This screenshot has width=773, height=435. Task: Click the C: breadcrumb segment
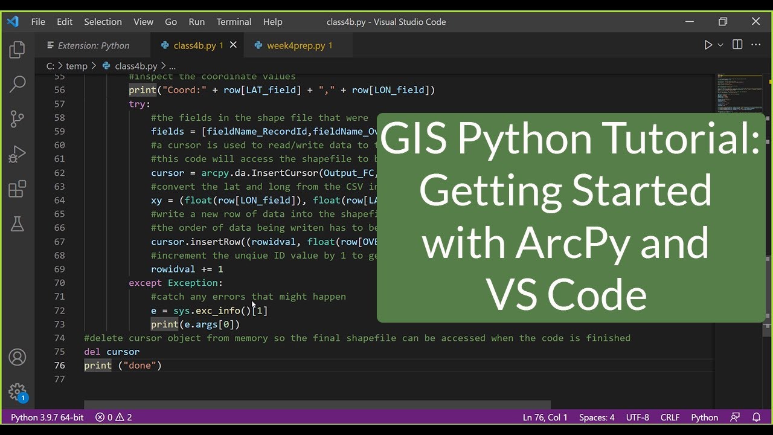[x=50, y=66]
